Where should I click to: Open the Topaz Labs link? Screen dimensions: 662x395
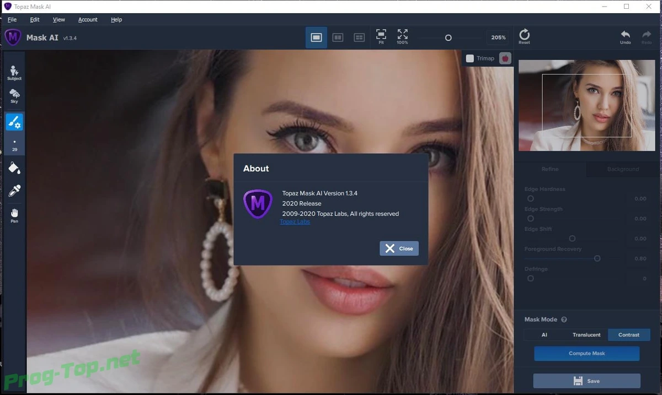295,221
